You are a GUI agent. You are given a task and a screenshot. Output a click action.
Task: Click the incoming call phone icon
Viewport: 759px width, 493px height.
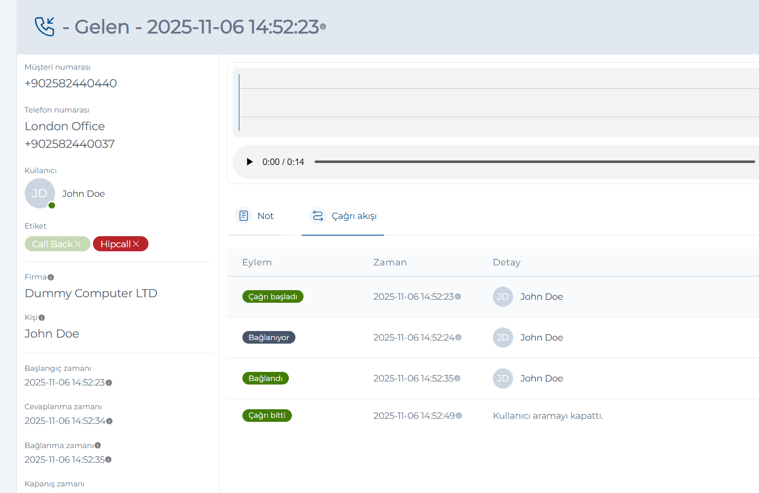(44, 27)
